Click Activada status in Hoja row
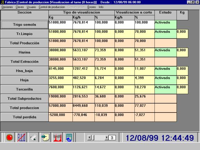Screen dimensions: 200x150 point(166,80)
